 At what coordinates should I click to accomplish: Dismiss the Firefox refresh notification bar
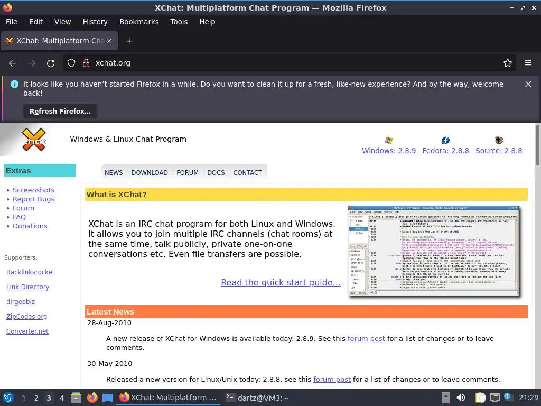[528, 84]
